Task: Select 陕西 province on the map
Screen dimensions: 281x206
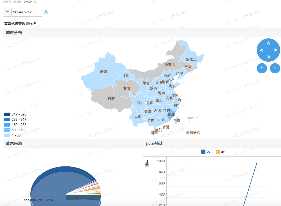Action: coord(153,88)
